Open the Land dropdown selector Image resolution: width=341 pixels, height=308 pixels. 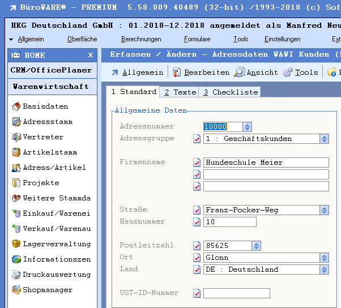(324, 269)
